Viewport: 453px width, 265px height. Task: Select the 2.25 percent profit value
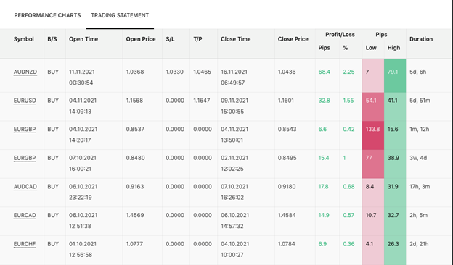coord(348,72)
